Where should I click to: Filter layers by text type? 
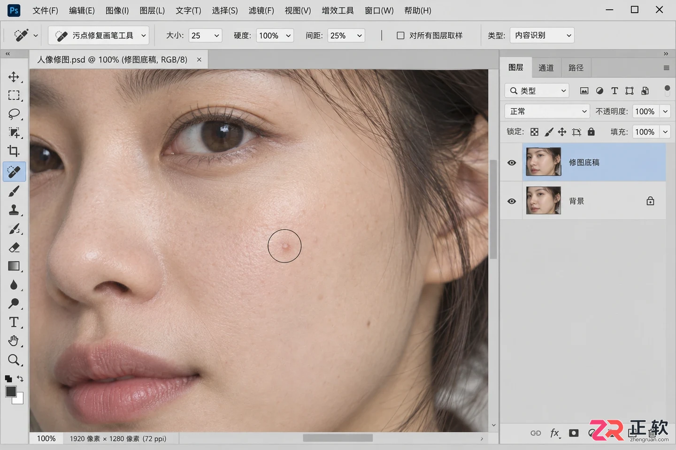pos(615,91)
